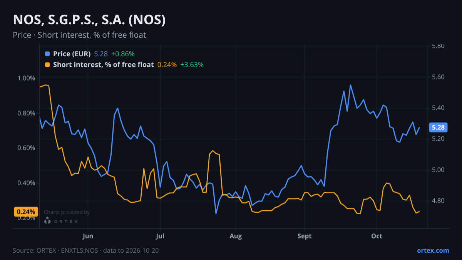Click the blue 5.28 price axis badge
The width and height of the screenshot is (462, 260).
(x=438, y=127)
